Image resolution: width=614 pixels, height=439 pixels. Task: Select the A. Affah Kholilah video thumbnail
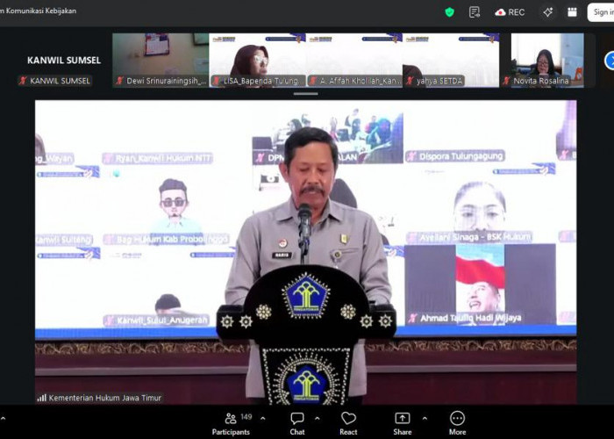coord(354,60)
